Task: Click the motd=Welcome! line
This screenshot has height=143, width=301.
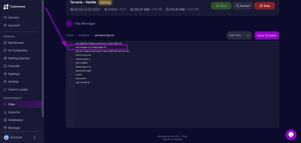Action: (84, 71)
